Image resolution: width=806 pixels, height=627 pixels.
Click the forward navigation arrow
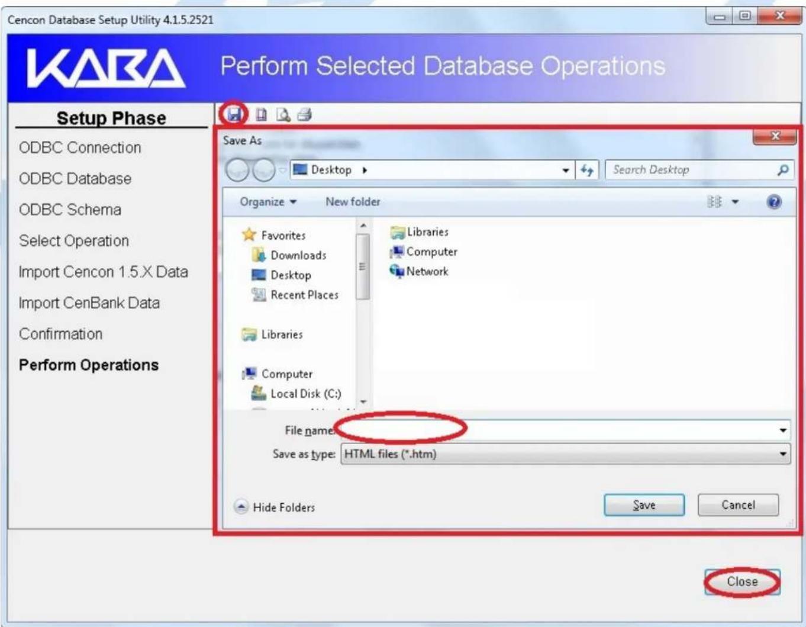tap(263, 171)
